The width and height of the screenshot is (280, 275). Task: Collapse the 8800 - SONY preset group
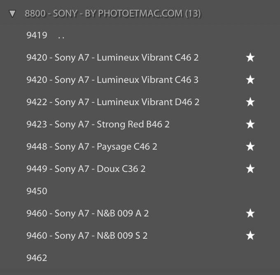pos(13,14)
